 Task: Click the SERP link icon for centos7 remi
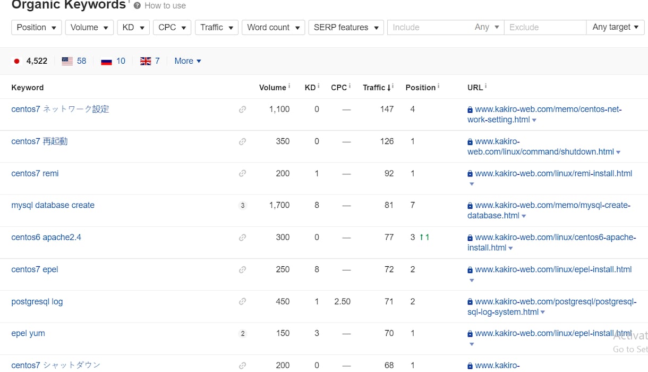(242, 173)
